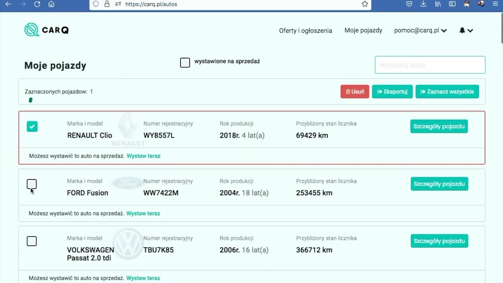Screen dimensions: 503x283
Task: Click the 2004r. production year
Action: 230,193
